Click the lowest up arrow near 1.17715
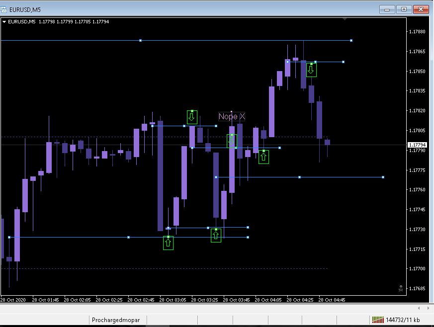434x327 pixels. coord(169,243)
